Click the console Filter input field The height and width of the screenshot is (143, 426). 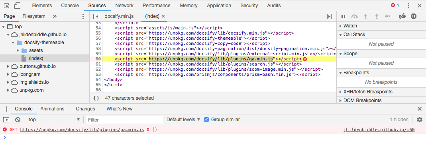click(x=125, y=120)
